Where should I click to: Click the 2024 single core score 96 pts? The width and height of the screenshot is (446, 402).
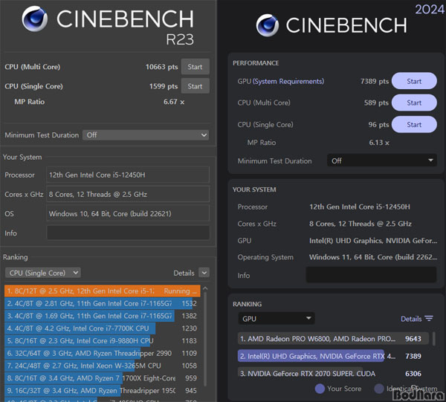click(x=378, y=125)
